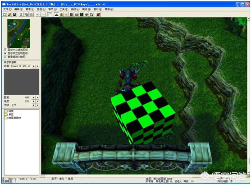This screenshot has width=251, height=185.
Task: Switch 光线 setting with left arrow
Action: [33, 105]
